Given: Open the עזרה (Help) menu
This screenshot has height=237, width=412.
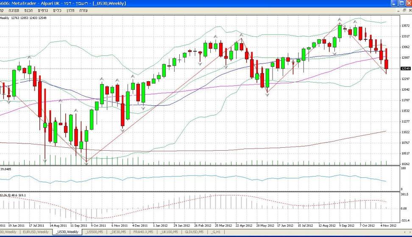Looking at the screenshot, I should click(x=84, y=10).
